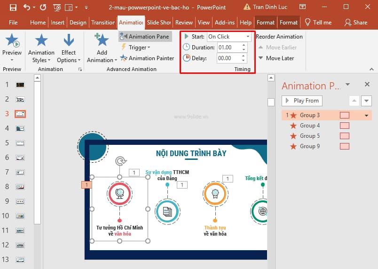Start slideshow from beginning icon
Viewport: 378px width, 269px height.
click(57, 8)
